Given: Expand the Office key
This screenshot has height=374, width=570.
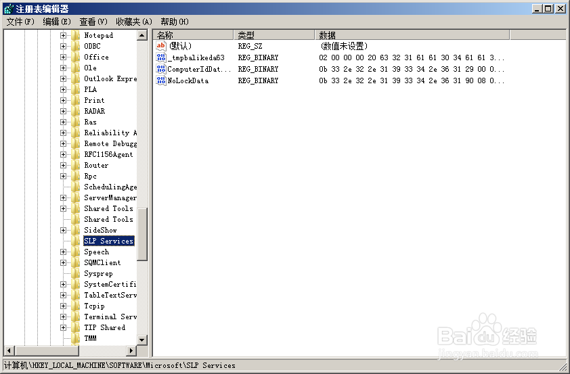Looking at the screenshot, I should tap(63, 57).
